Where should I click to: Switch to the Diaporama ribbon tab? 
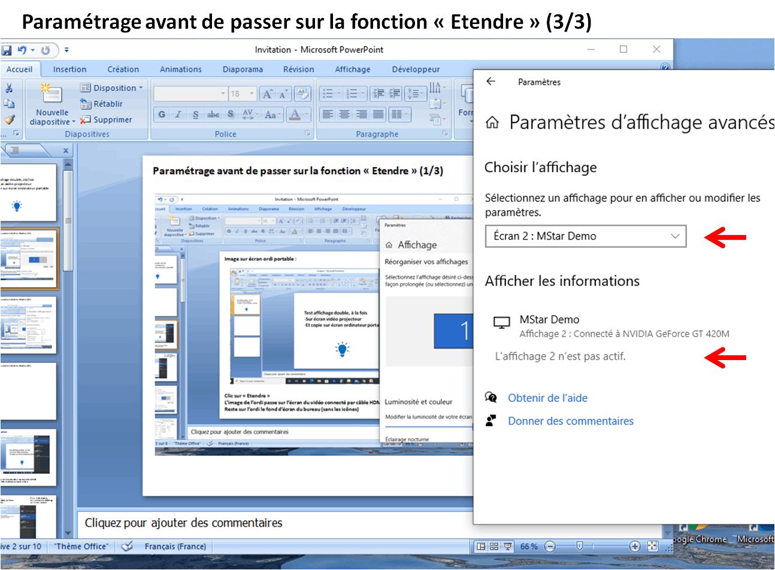pos(243,69)
